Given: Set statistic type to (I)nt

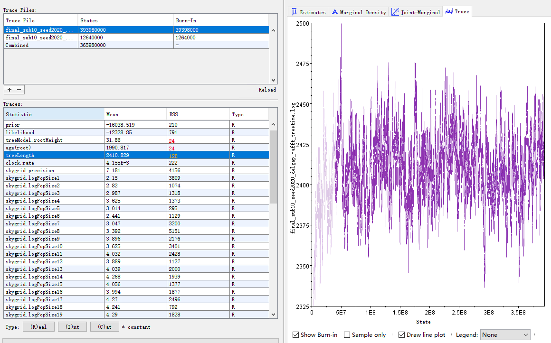Looking at the screenshot, I should [x=72, y=326].
